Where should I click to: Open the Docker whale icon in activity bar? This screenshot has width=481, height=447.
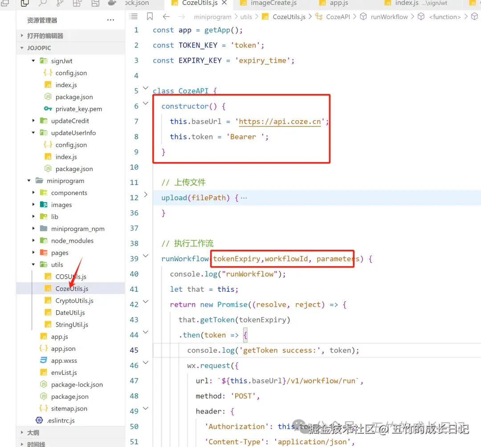coord(112,3)
